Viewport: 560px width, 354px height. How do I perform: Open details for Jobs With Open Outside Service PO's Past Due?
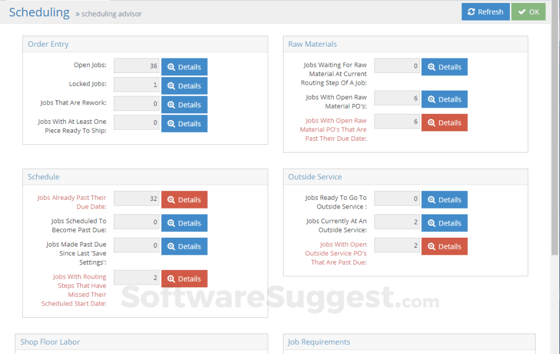pos(444,246)
